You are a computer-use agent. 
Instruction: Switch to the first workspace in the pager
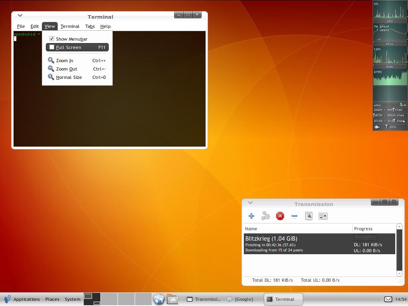[92, 299]
